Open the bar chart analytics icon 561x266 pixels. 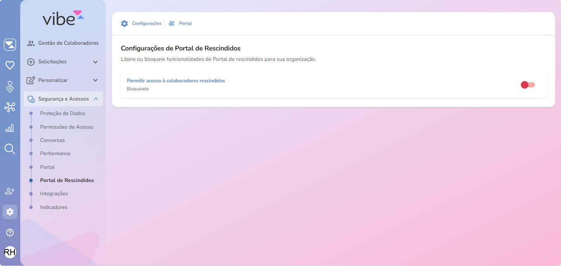[10, 128]
